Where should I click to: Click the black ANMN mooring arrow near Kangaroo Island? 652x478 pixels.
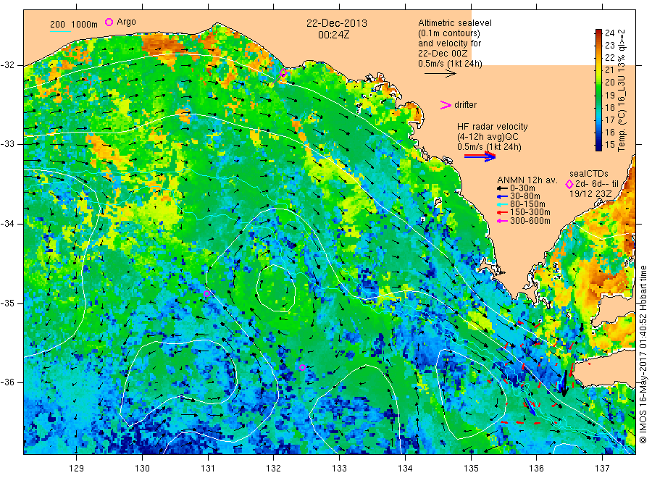(564, 383)
